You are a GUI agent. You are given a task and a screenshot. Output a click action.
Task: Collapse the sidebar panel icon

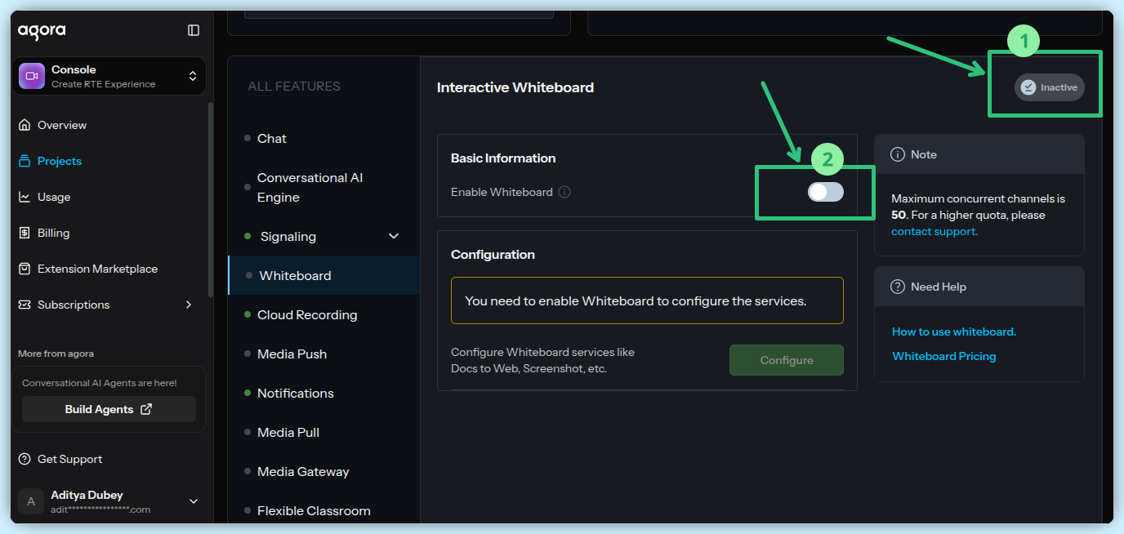click(x=194, y=30)
